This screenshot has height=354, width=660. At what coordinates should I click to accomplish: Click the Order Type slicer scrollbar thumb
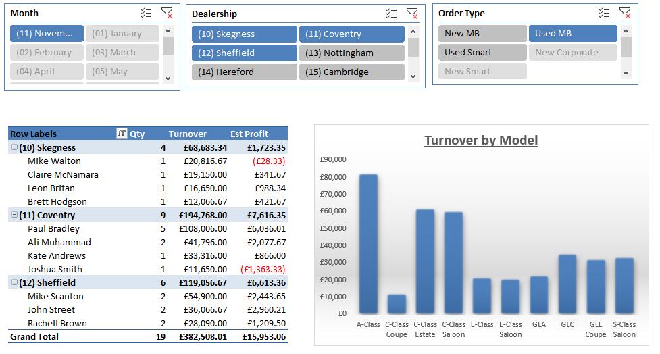(x=626, y=47)
